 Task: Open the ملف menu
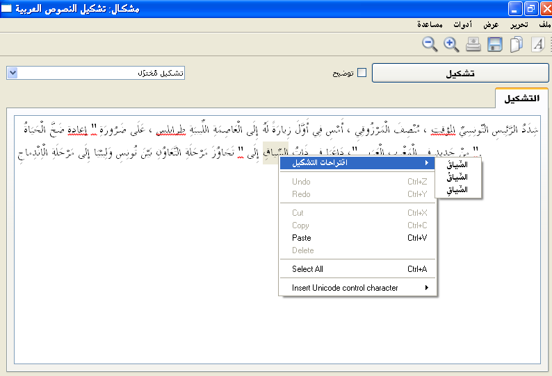point(544,24)
